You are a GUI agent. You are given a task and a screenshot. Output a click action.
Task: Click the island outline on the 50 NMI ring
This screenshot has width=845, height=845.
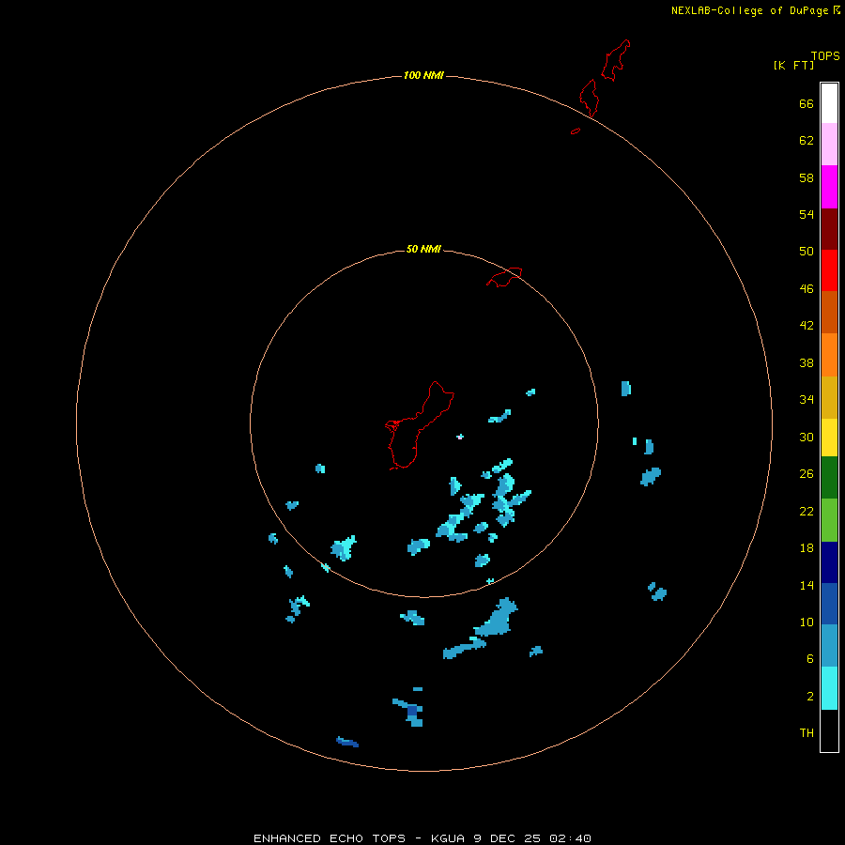pyautogui.click(x=504, y=277)
